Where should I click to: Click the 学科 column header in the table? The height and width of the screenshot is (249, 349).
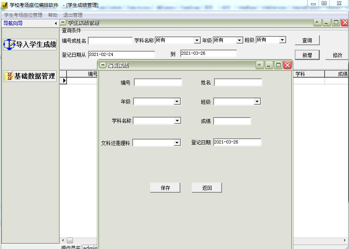point(309,74)
